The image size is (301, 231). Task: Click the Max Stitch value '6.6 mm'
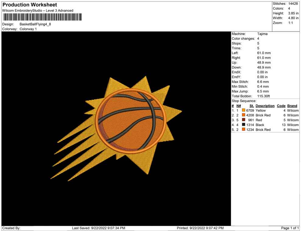(x=263, y=82)
